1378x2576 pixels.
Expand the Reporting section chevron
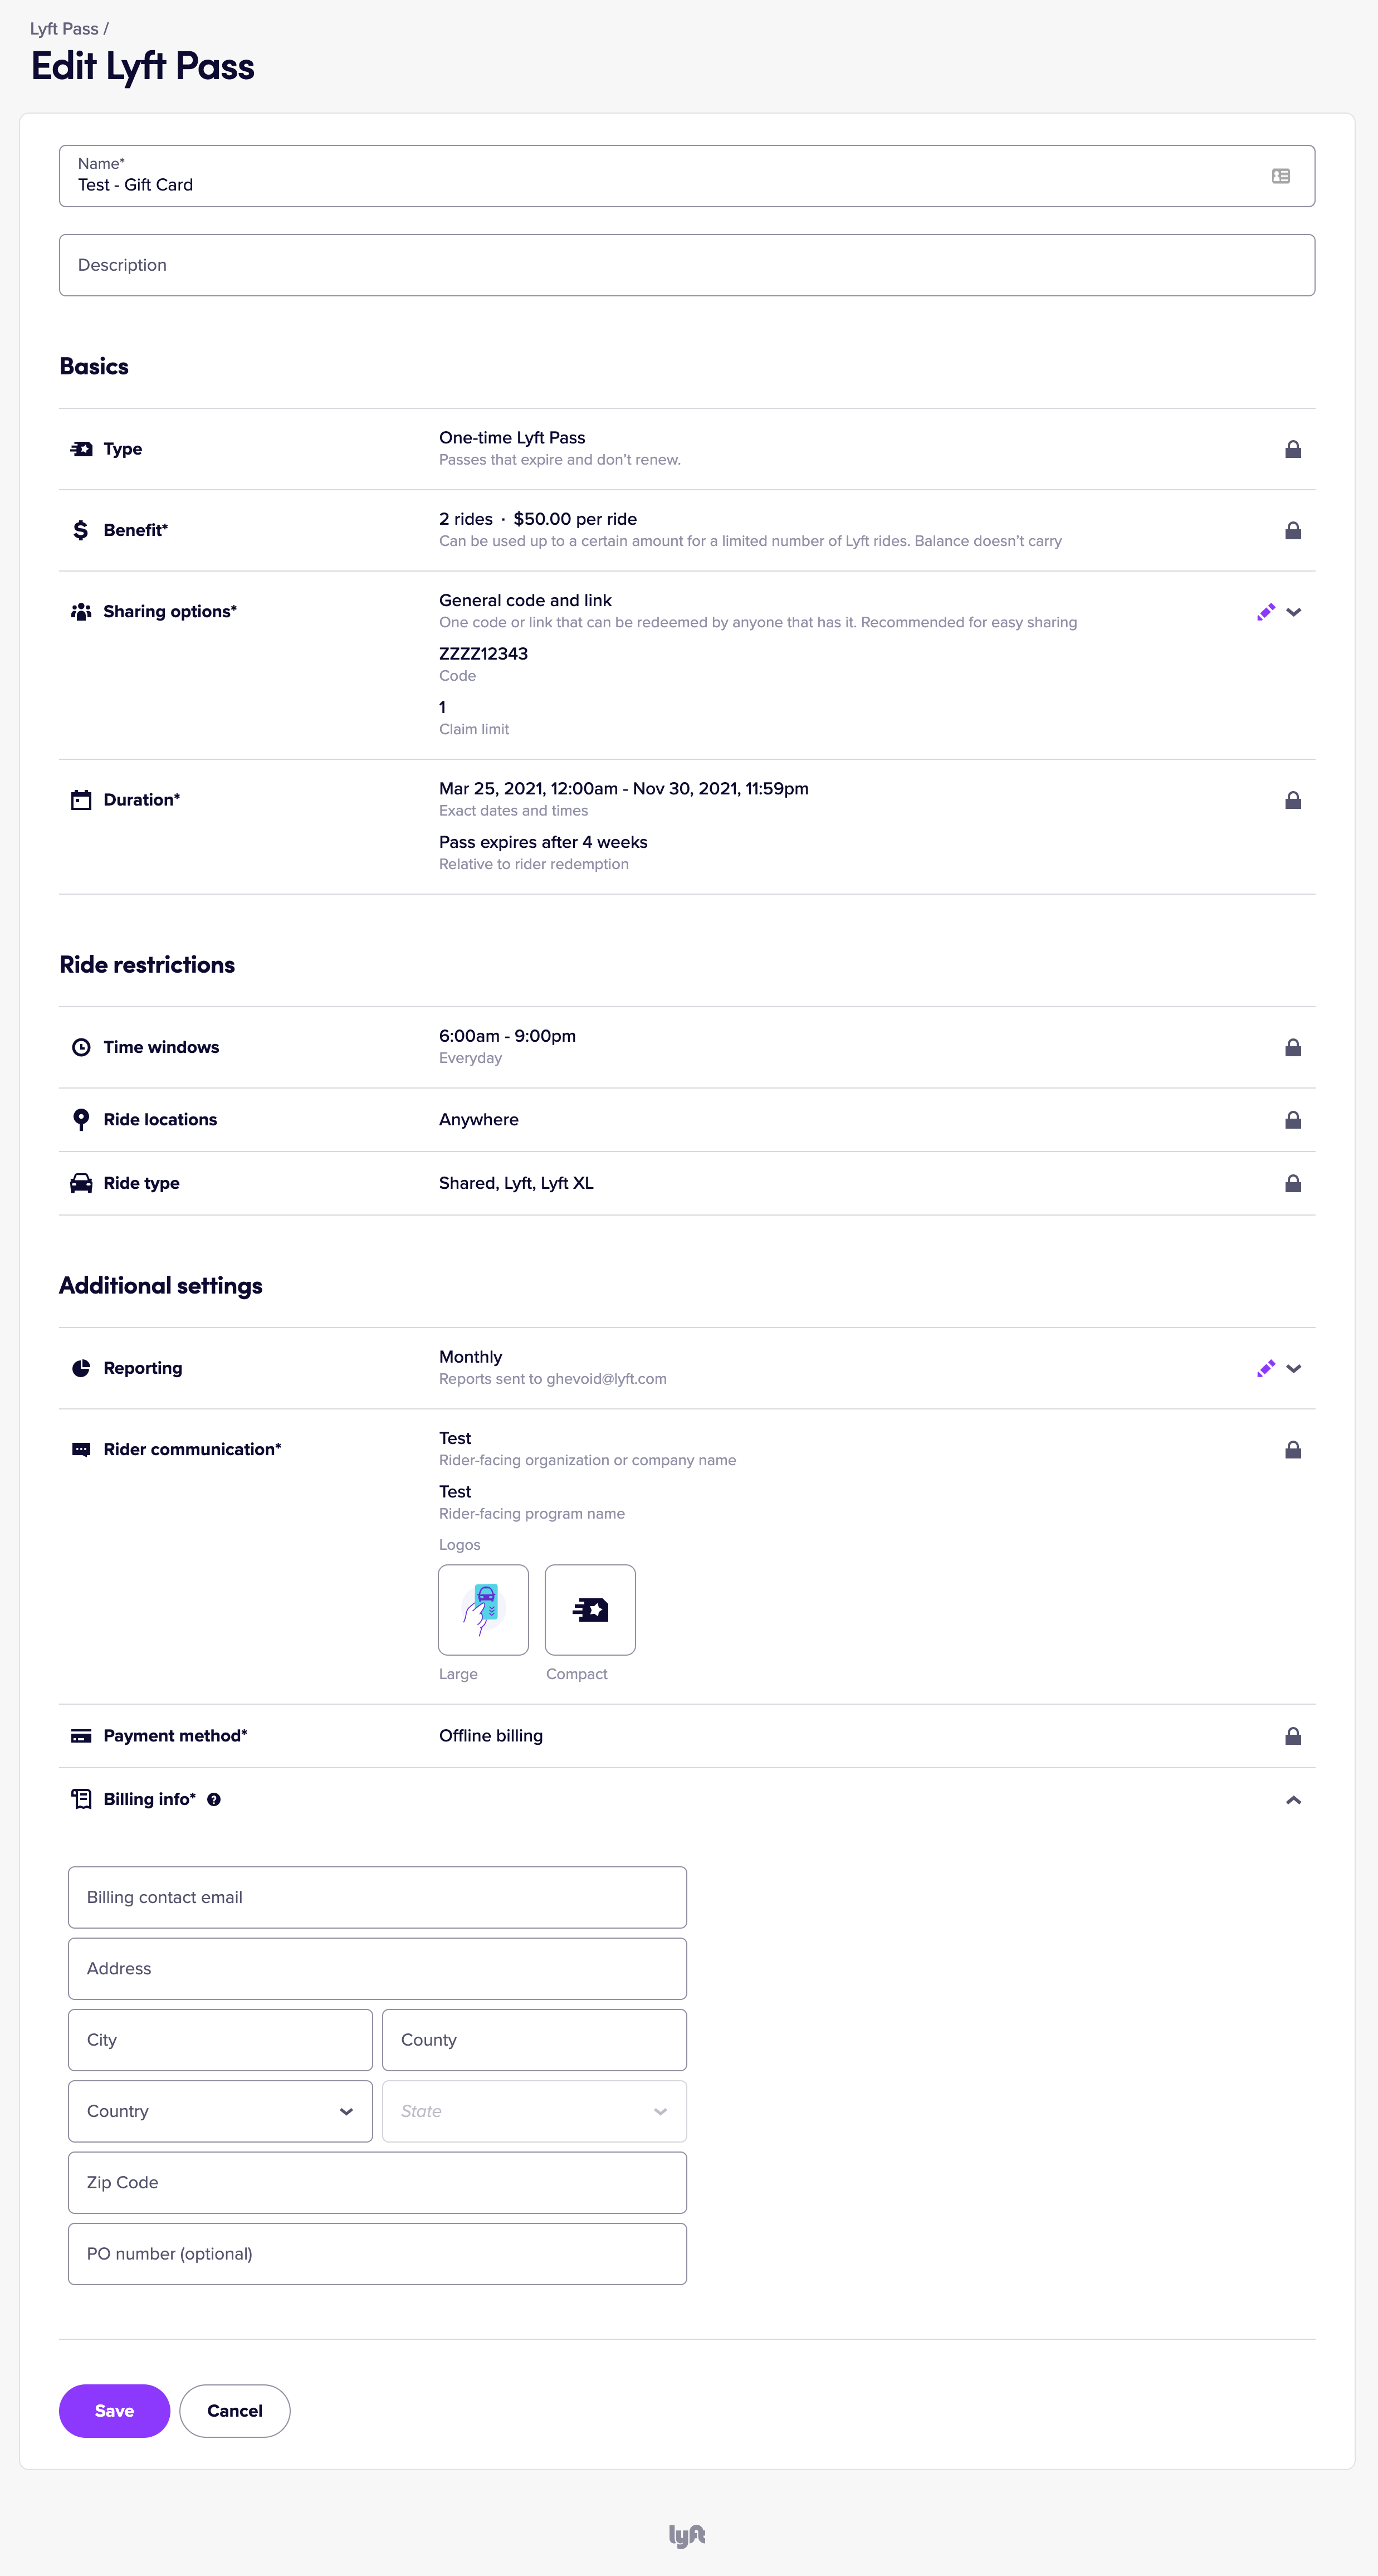tap(1293, 1368)
